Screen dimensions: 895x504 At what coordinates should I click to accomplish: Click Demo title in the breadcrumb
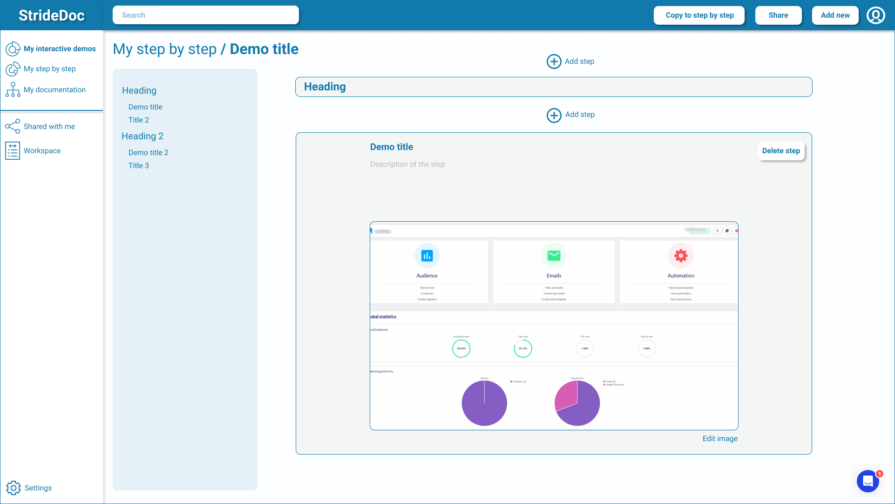point(264,49)
